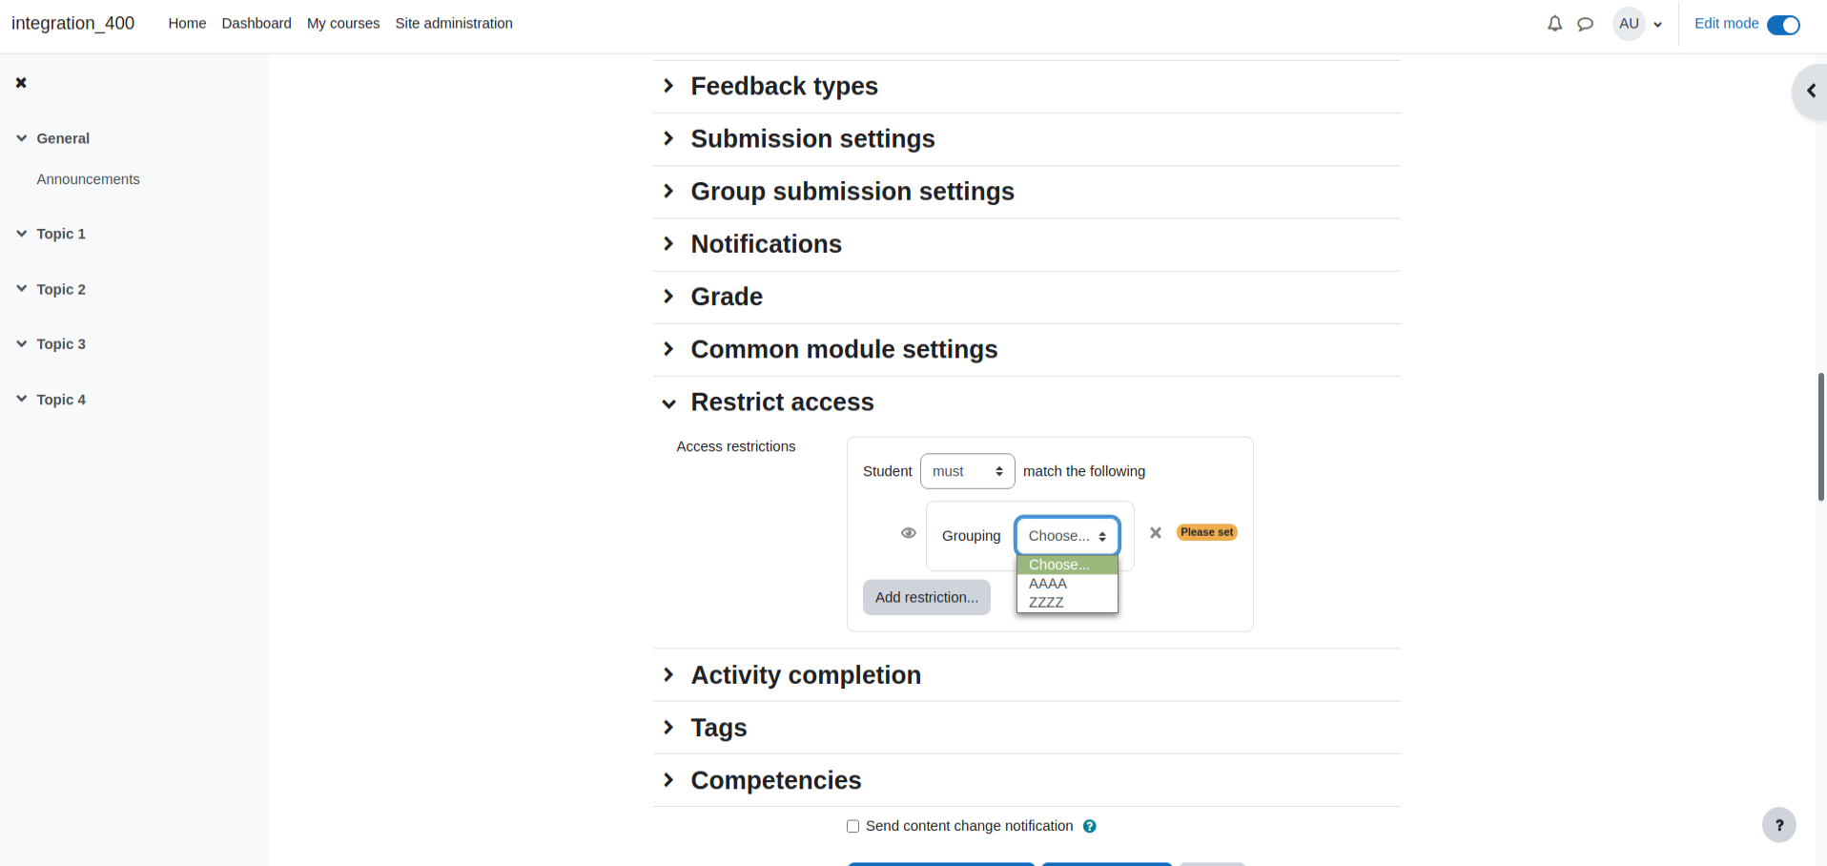1827x866 pixels.
Task: Collapse the Restrict access section
Action: point(782,402)
